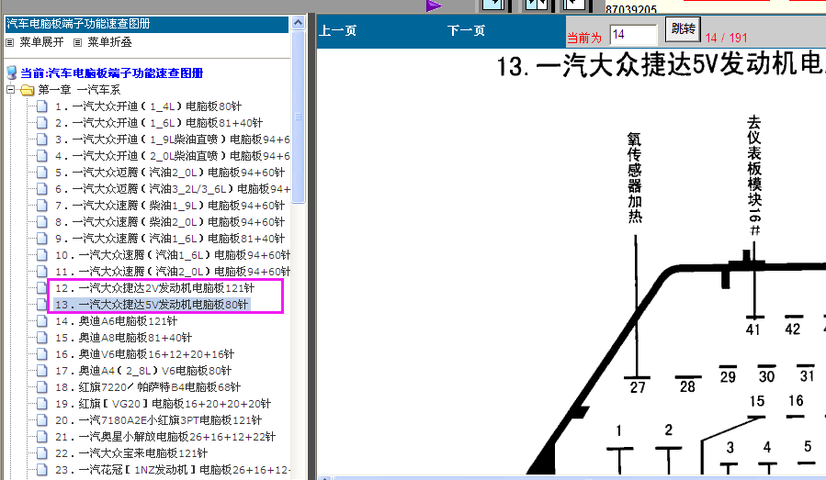Screen dimensions: 826x480
Task: Click 菜单折叠 text label
Action: pos(109,42)
